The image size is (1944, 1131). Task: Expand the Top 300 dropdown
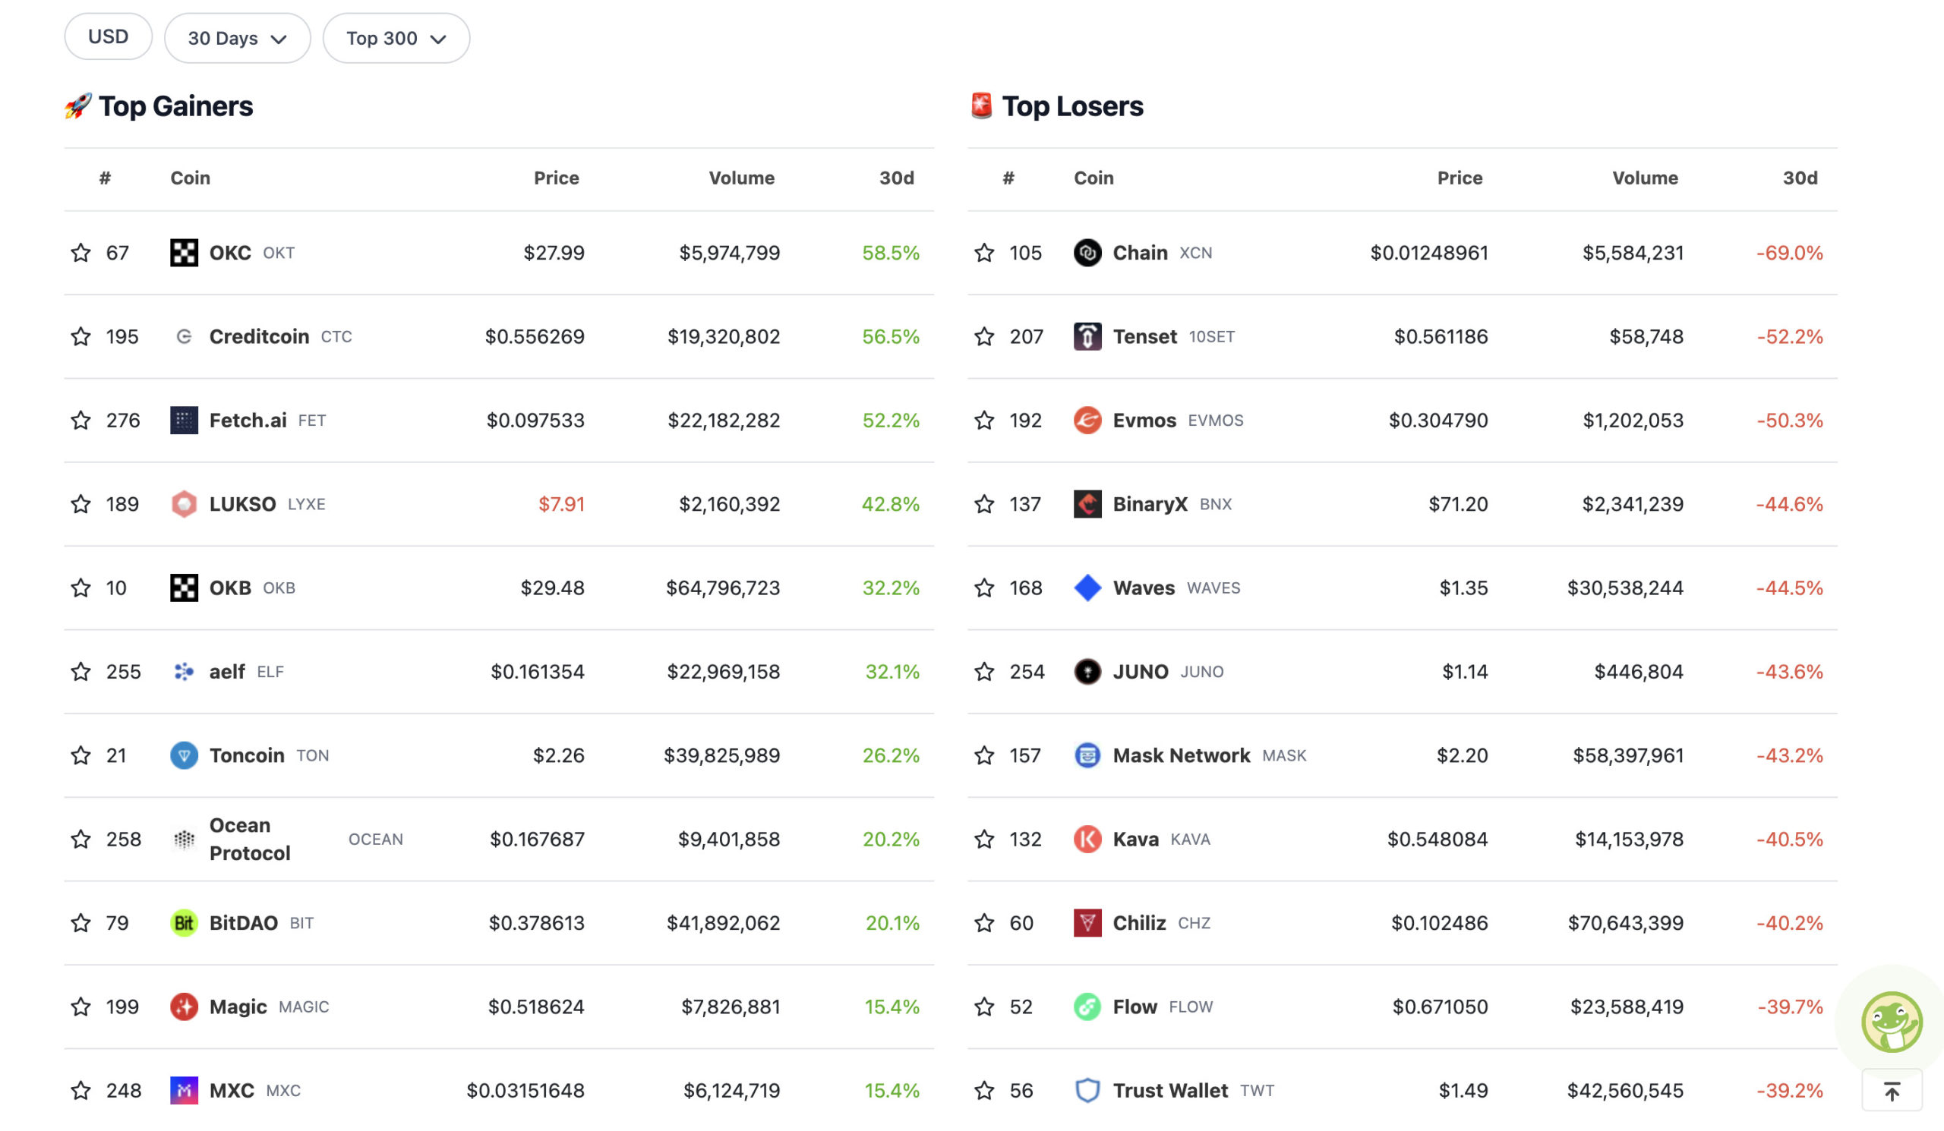click(396, 38)
